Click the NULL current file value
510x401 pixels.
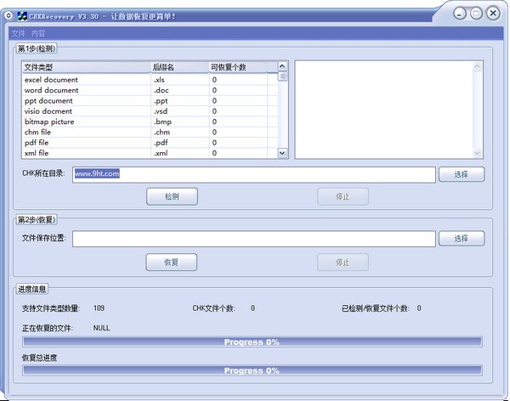tap(101, 328)
